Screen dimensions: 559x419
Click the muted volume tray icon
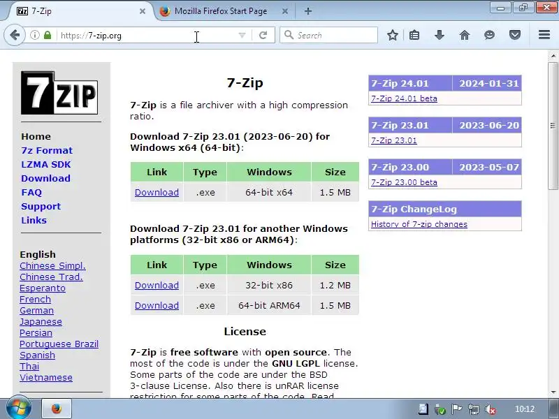(491, 409)
